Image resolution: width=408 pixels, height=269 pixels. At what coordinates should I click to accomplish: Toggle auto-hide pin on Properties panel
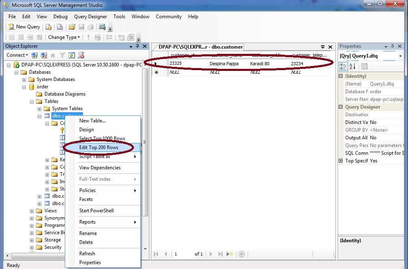pos(392,46)
